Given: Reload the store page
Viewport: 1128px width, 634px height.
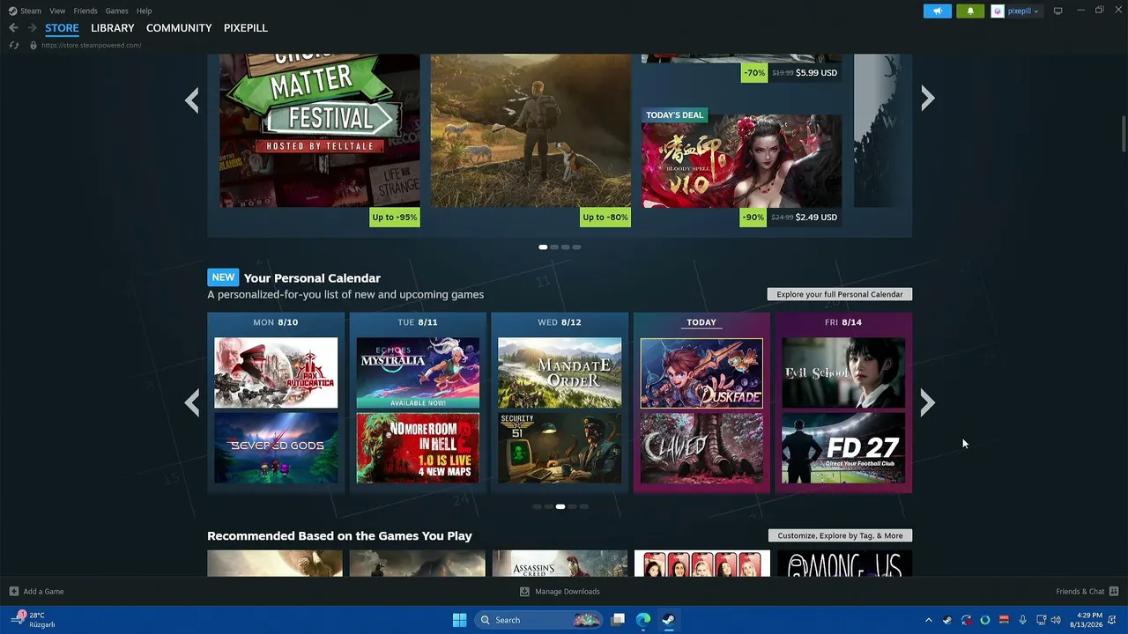Looking at the screenshot, I should click(x=13, y=45).
